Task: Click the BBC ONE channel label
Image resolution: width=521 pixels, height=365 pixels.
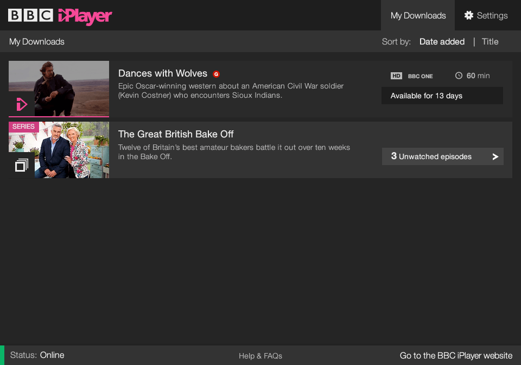Action: pyautogui.click(x=420, y=76)
